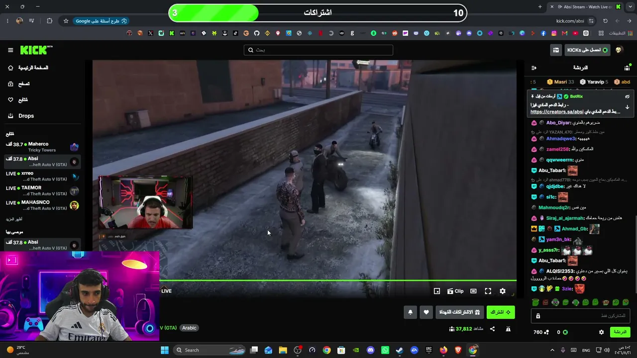Reload the page

605,21
